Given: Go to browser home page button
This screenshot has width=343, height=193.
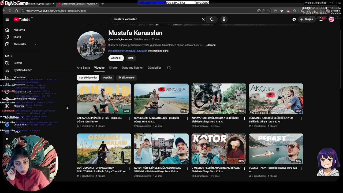Looking at the screenshot, I should point(16,11).
